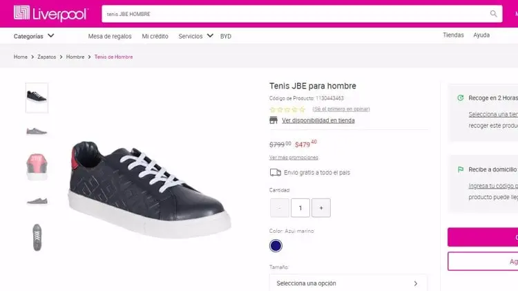The image size is (518, 291).
Task: Click the search magnifier icon
Action: [x=493, y=14]
